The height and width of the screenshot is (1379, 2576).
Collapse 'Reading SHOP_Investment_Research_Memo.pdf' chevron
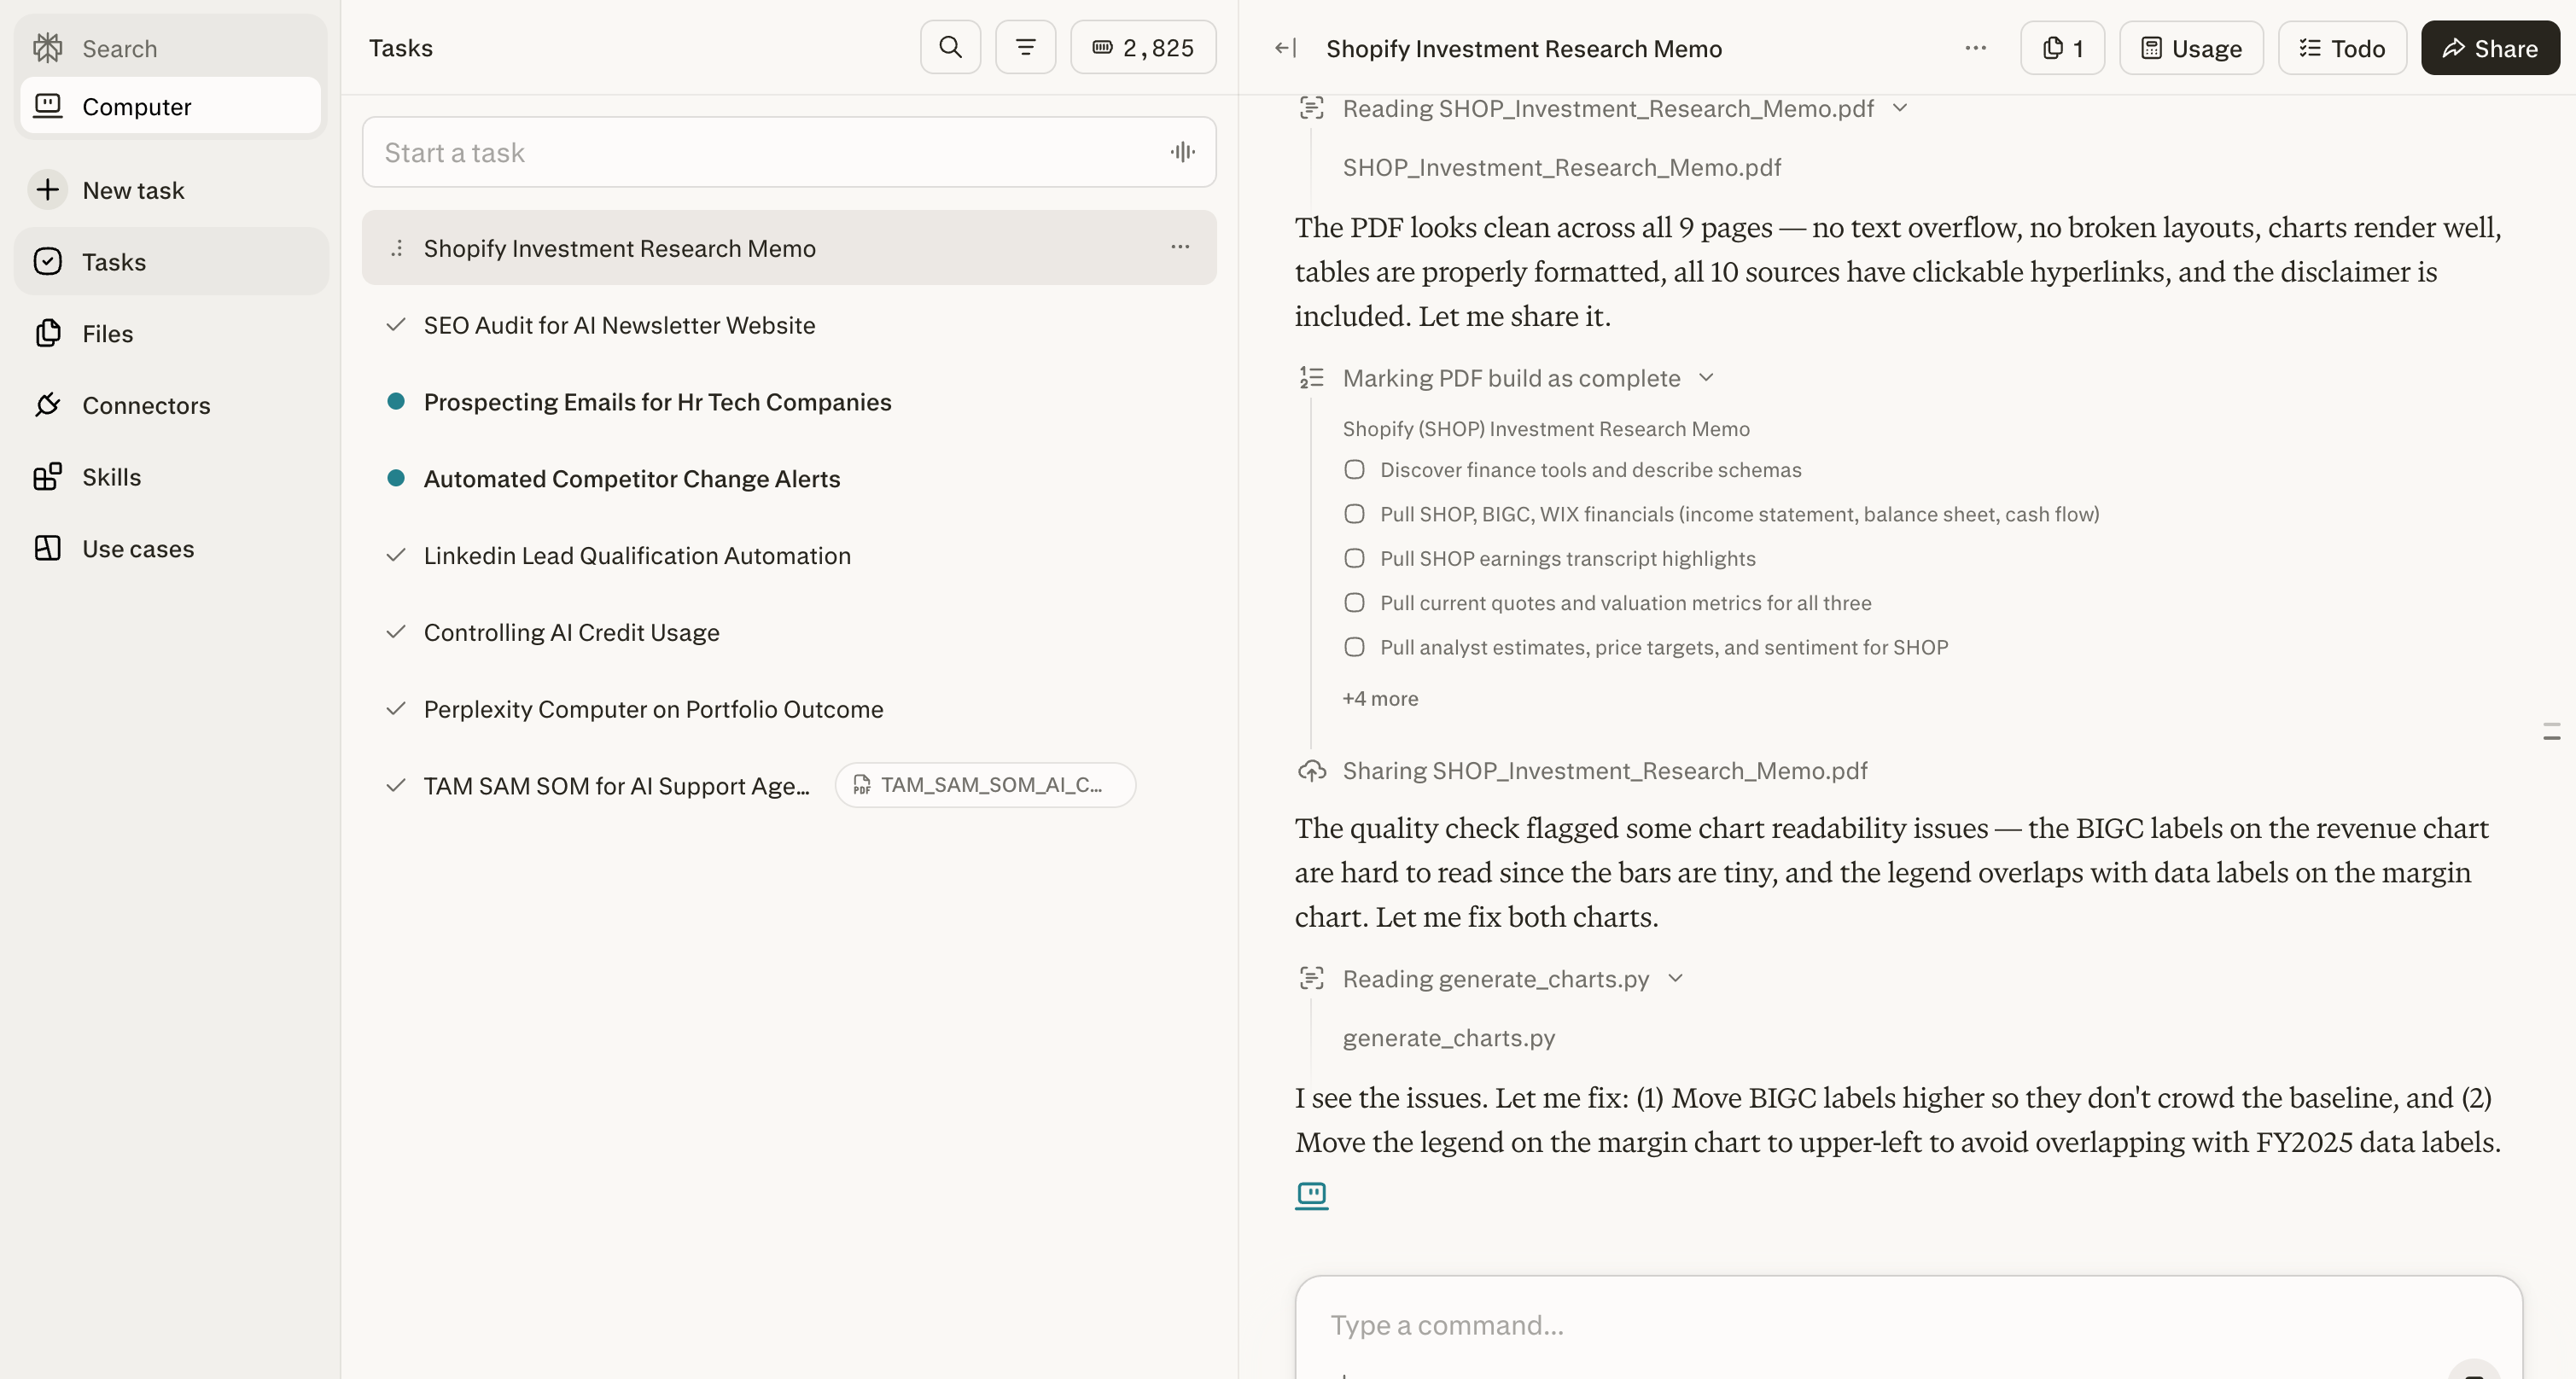(x=1900, y=108)
